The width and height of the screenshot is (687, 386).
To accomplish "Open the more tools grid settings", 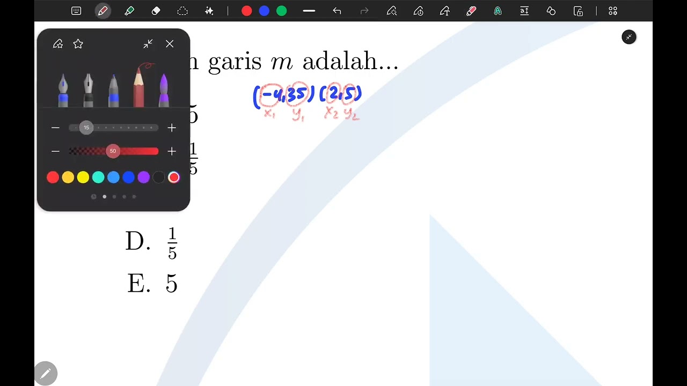I will [x=613, y=11].
